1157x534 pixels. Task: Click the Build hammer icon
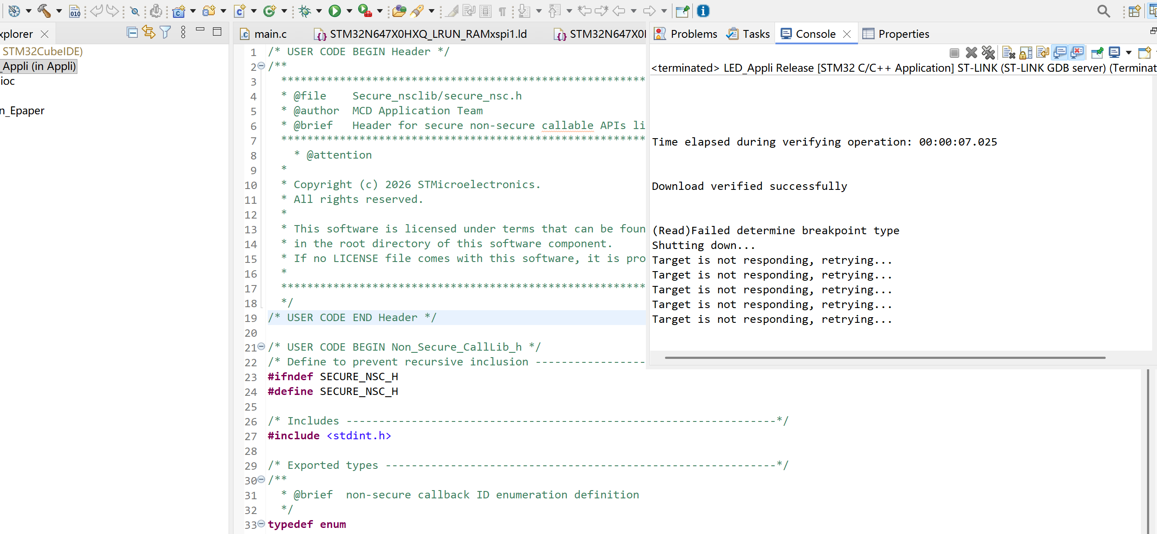[x=43, y=11]
